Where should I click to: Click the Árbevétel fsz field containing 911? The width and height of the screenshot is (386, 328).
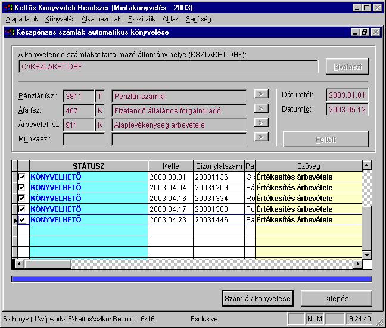click(79, 125)
